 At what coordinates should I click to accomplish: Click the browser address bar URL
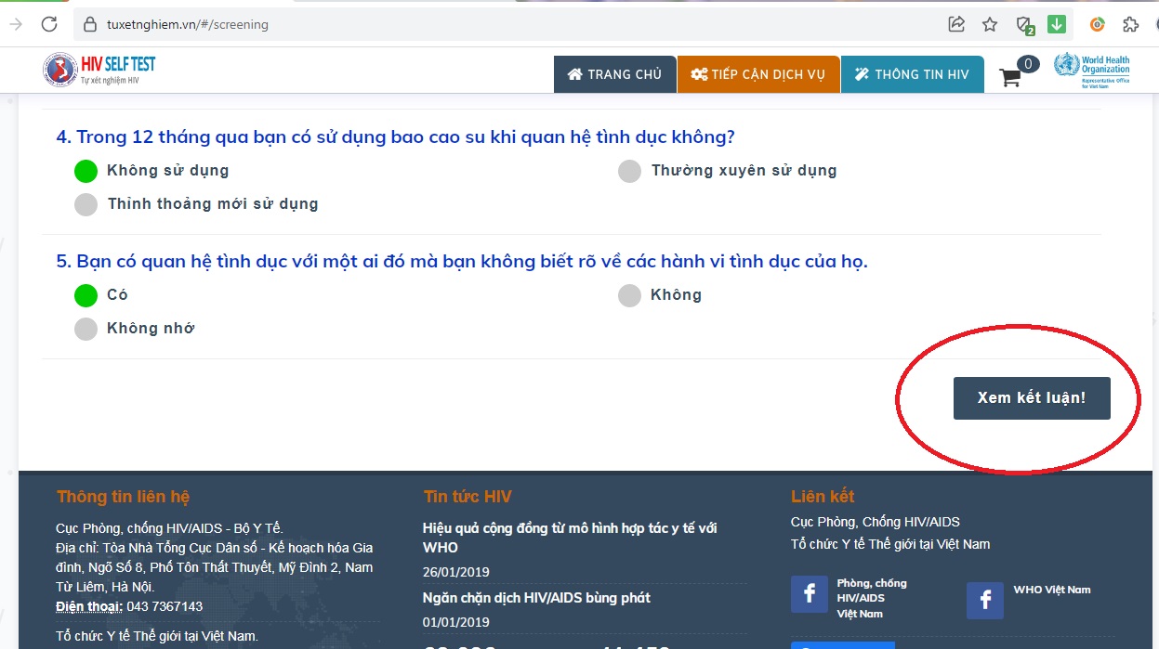(188, 25)
